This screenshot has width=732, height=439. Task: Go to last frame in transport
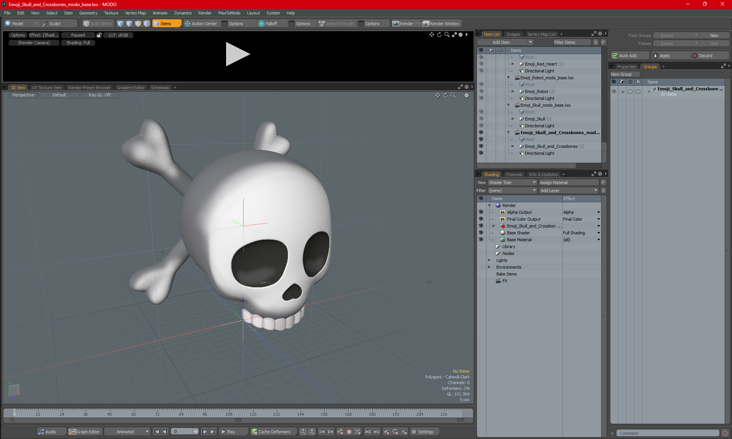pyautogui.click(x=213, y=432)
